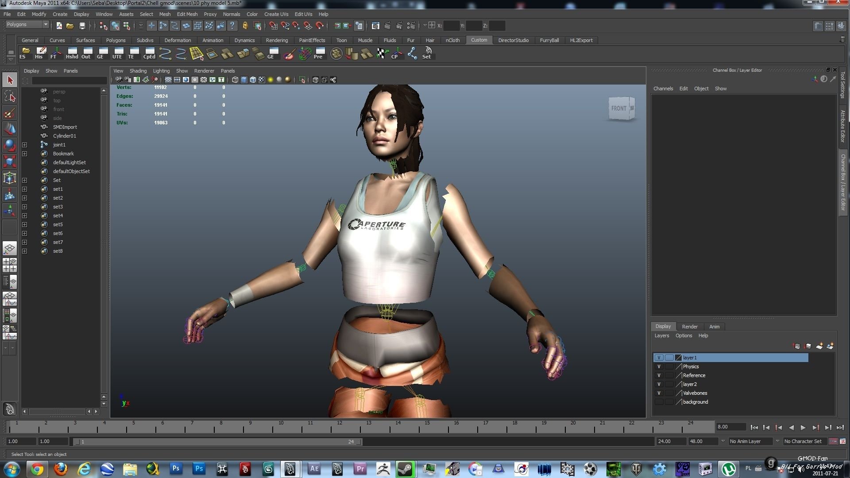The width and height of the screenshot is (850, 478).
Task: Select SMDImport in the outliner
Action: point(65,127)
